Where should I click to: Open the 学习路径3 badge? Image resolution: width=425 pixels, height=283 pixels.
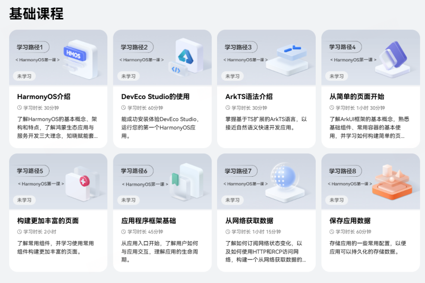pos(240,47)
